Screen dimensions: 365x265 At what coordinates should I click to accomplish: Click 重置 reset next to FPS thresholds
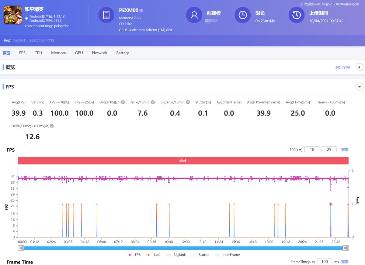[x=345, y=149]
